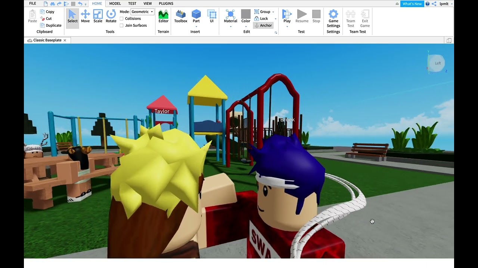Click the What's New button

coord(412,4)
